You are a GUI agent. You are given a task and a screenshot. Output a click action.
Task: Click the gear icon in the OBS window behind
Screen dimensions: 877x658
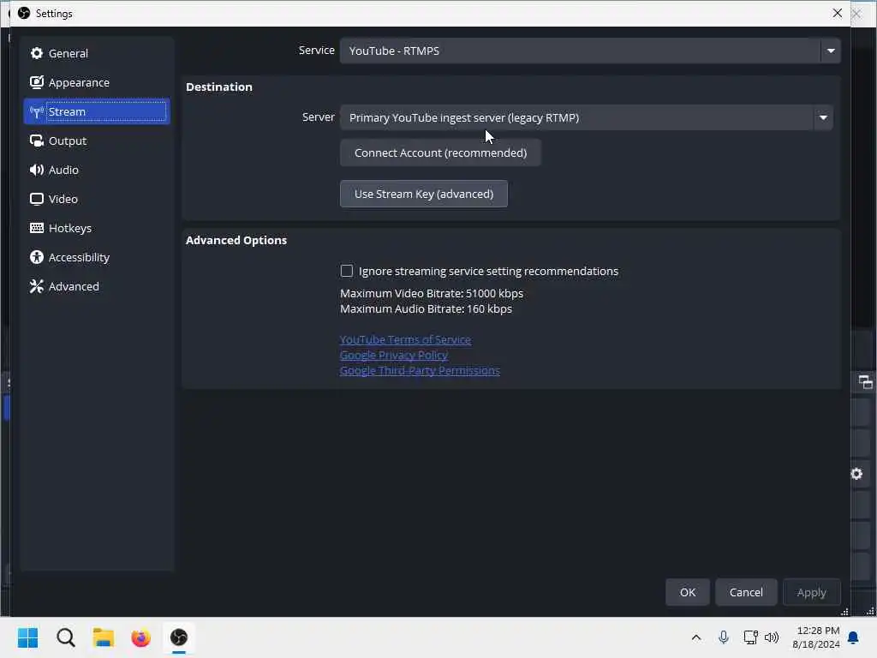pyautogui.click(x=856, y=474)
